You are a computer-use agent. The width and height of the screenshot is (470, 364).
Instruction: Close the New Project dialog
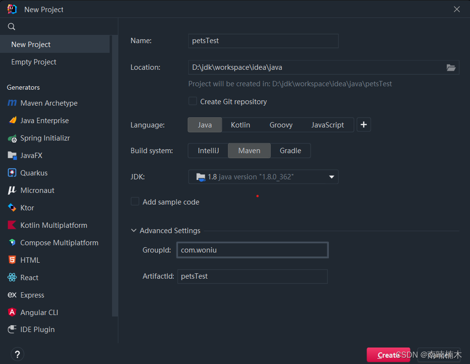click(456, 9)
